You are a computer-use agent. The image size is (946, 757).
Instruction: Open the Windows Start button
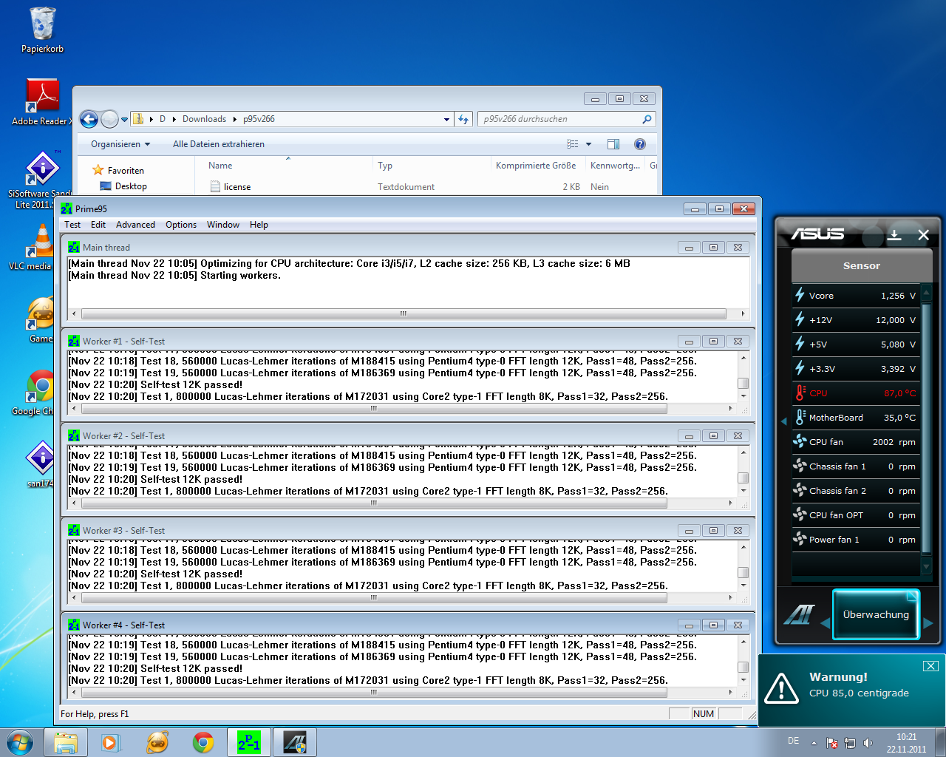20,742
